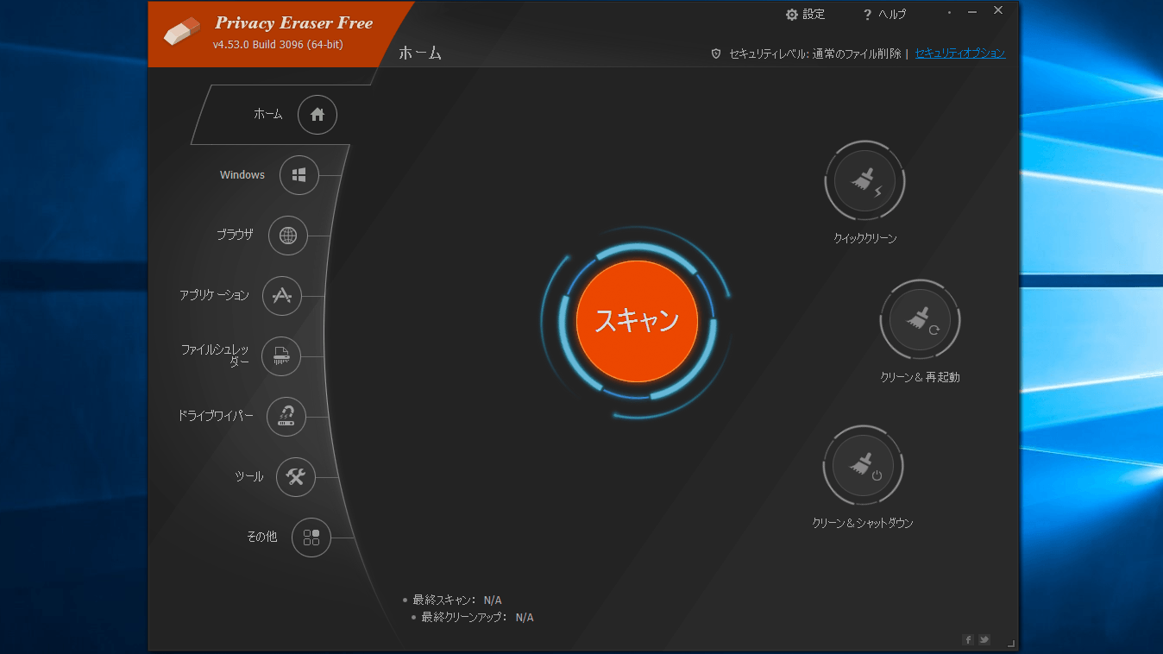Minimize the Privacy Eraser window

[972, 12]
